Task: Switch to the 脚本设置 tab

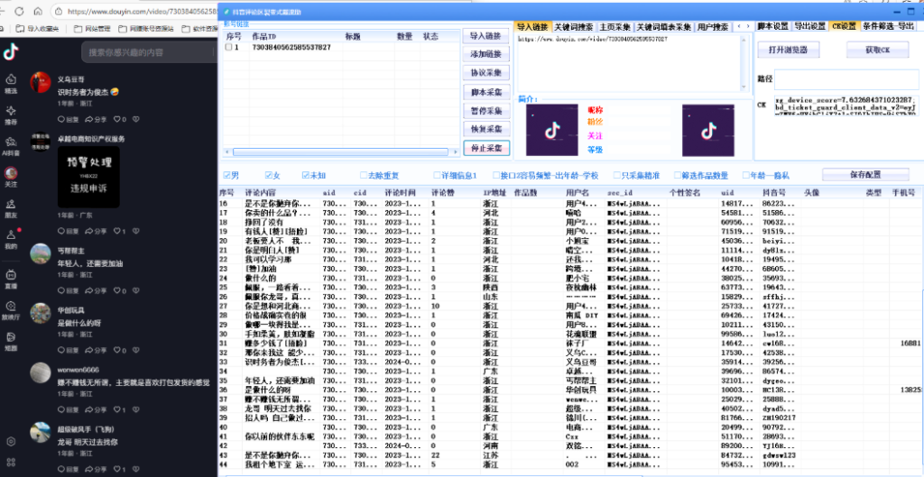Action: point(772,26)
